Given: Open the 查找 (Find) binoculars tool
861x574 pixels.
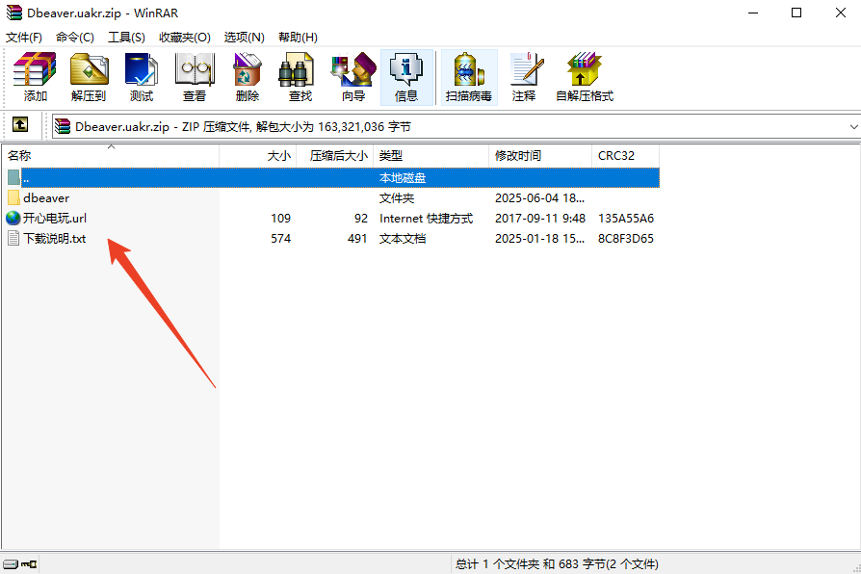Looking at the screenshot, I should click(300, 77).
